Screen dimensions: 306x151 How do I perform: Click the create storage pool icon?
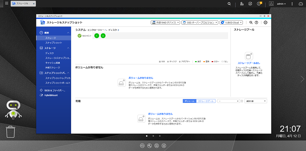tap(249, 56)
